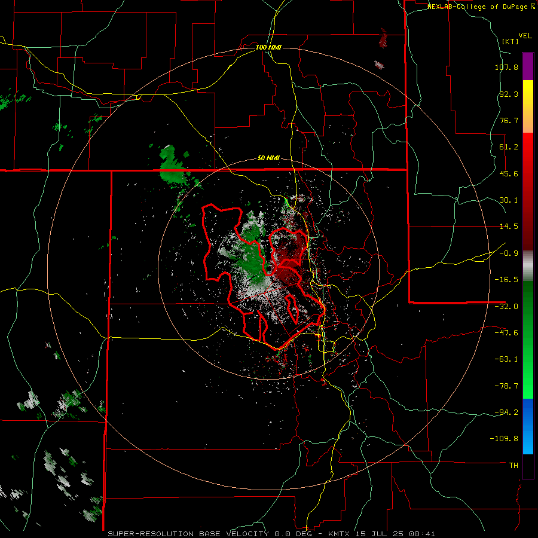This screenshot has height=538, width=538.
Task: Click the -63.1 velocity scale value
Action: pyautogui.click(x=506, y=359)
